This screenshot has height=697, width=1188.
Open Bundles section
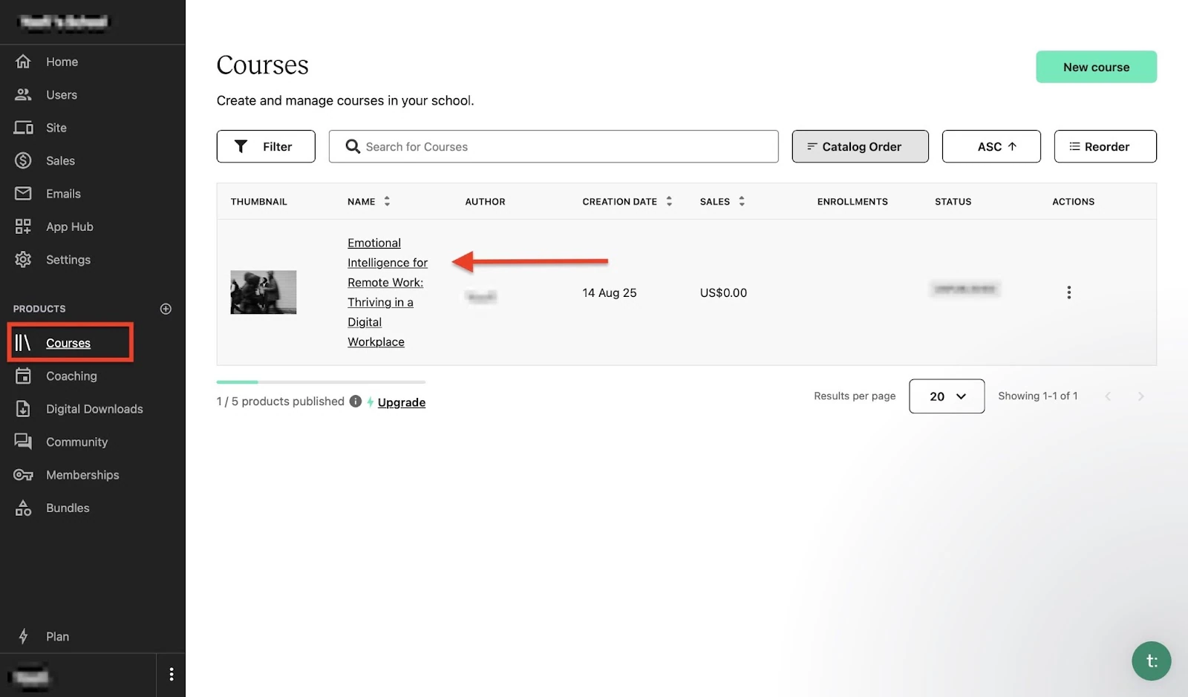tap(68, 508)
